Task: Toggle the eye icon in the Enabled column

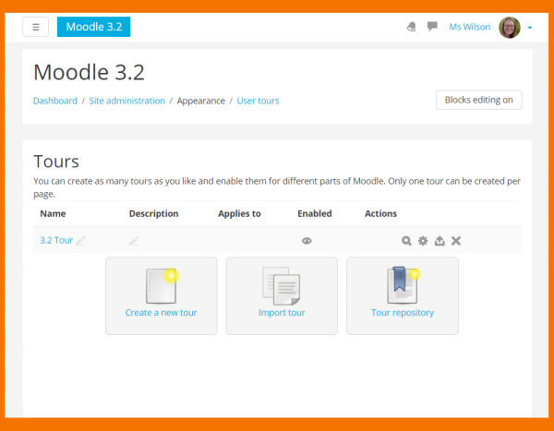Action: pyautogui.click(x=307, y=241)
